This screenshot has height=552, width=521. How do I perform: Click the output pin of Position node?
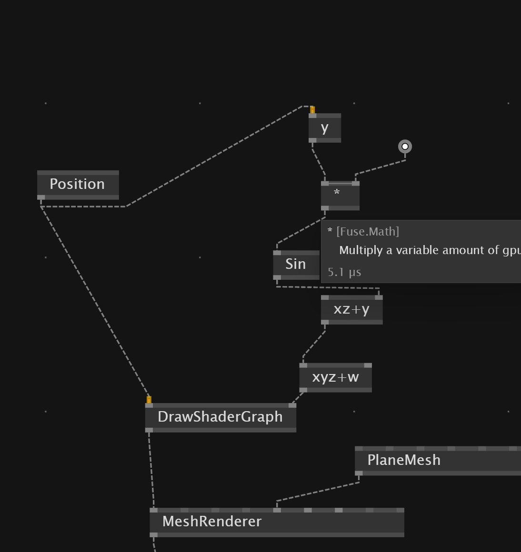pos(41,197)
